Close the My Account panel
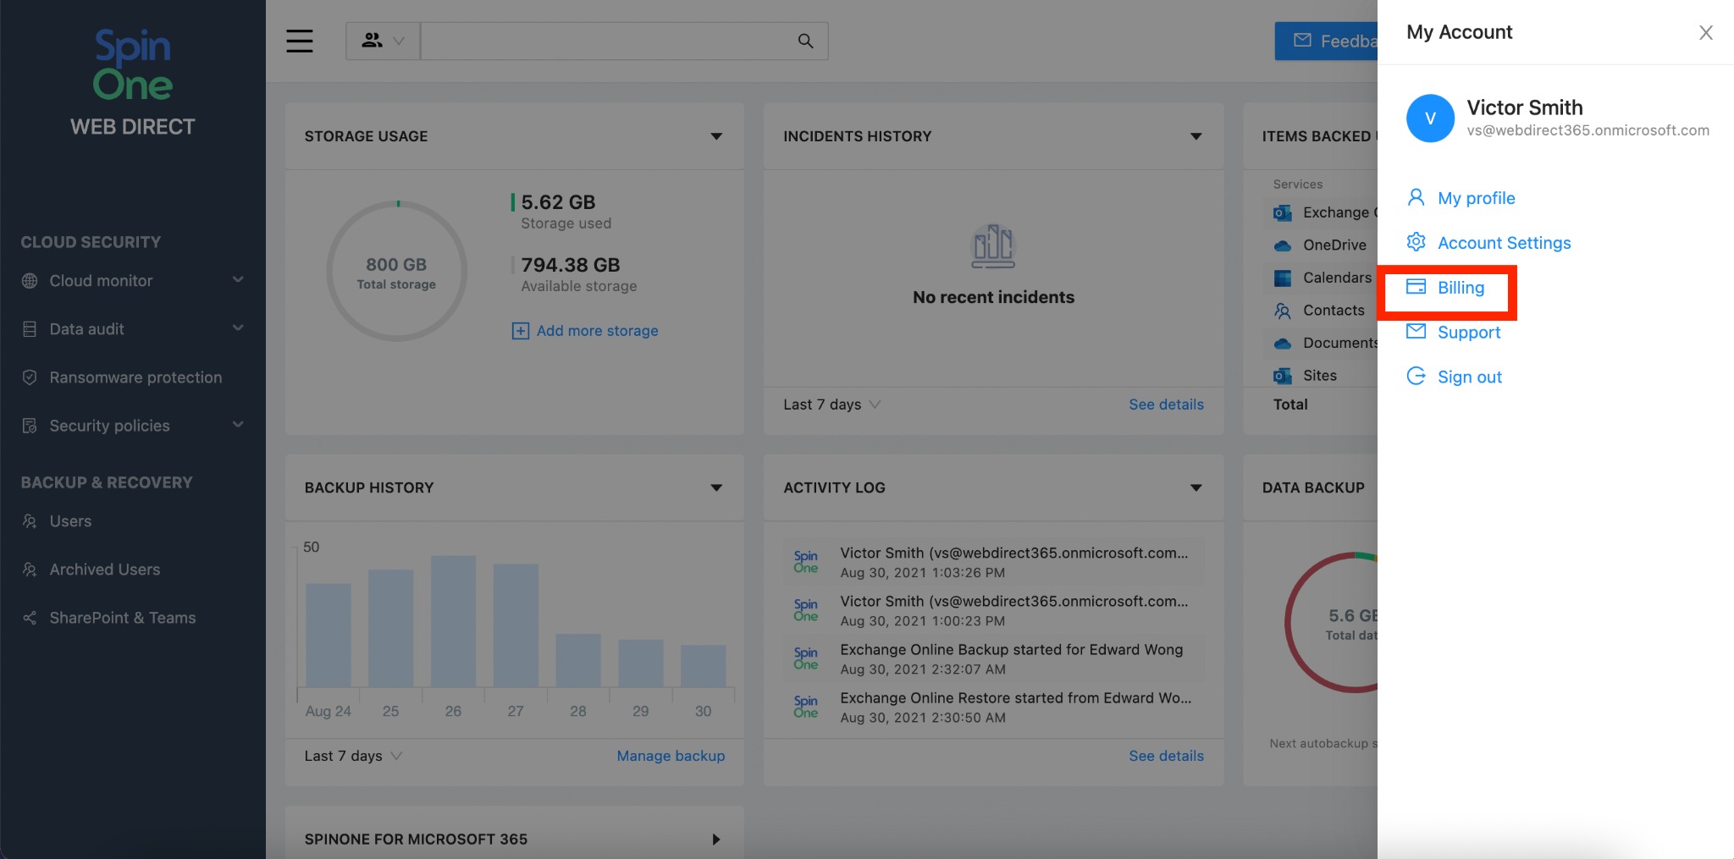This screenshot has width=1734, height=859. 1705,32
